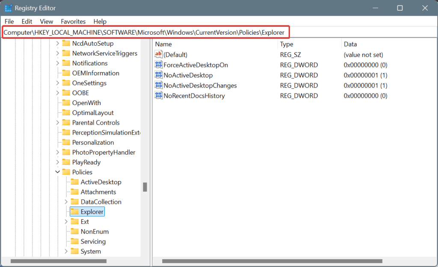
Task: Click the DWORD icon beside NoActiveDesktop
Action: (x=159, y=75)
